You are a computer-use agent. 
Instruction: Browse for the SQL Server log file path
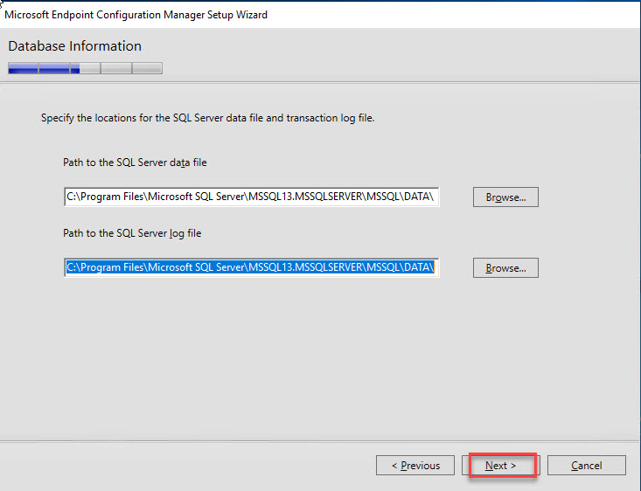point(505,268)
